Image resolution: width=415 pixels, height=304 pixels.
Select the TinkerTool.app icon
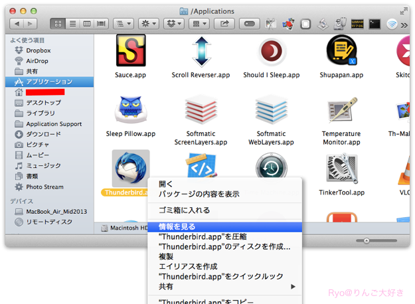tap(342, 169)
